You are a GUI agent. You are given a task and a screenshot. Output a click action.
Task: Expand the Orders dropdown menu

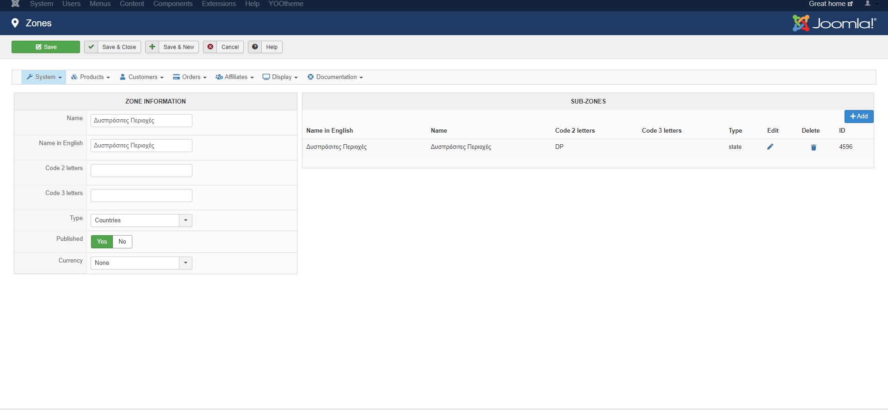coord(190,77)
